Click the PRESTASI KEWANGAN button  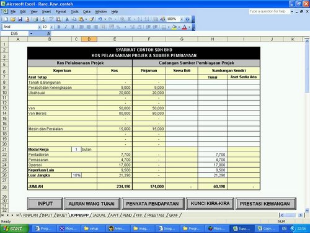click(265, 204)
